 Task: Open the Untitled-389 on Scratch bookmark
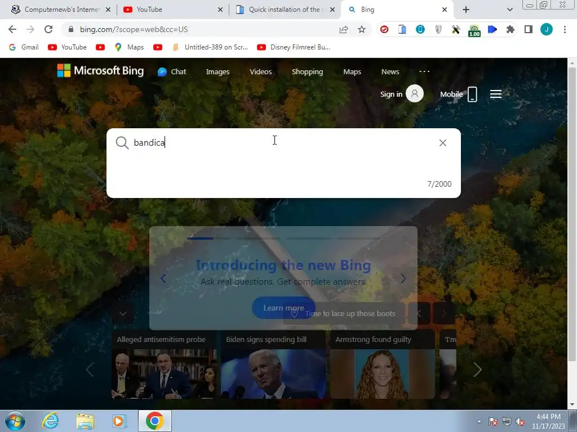210,47
